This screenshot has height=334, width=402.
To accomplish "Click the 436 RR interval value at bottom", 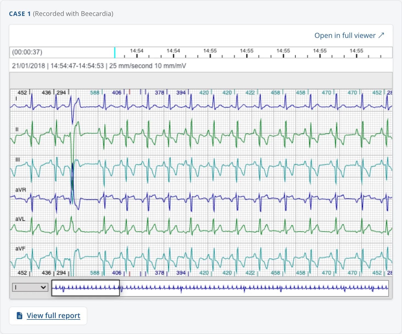I will [46, 273].
